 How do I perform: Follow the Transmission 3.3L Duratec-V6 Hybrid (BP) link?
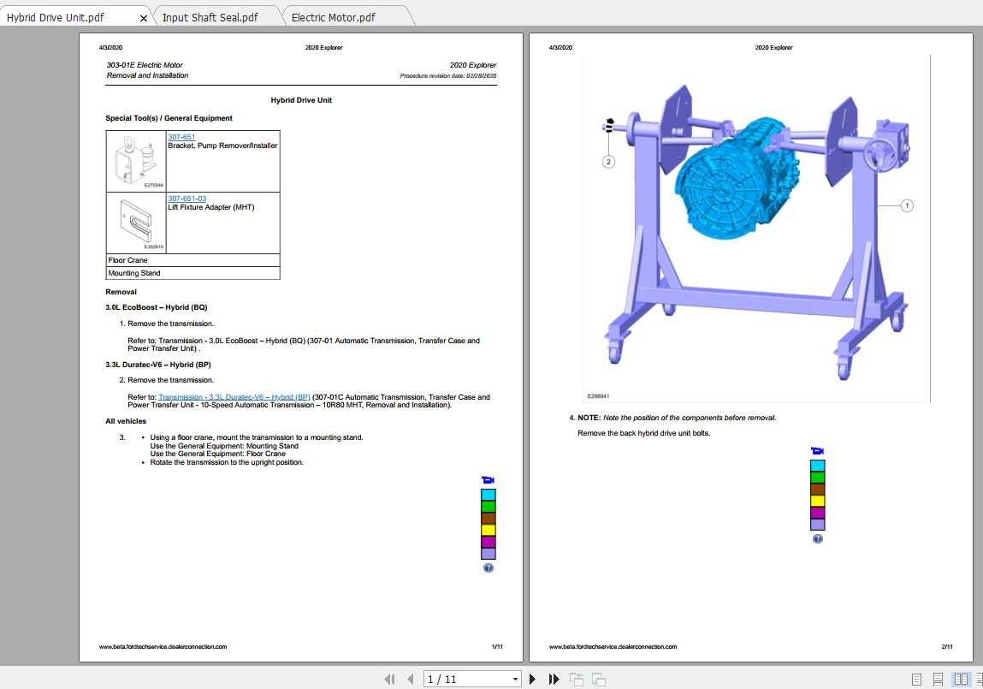(234, 397)
